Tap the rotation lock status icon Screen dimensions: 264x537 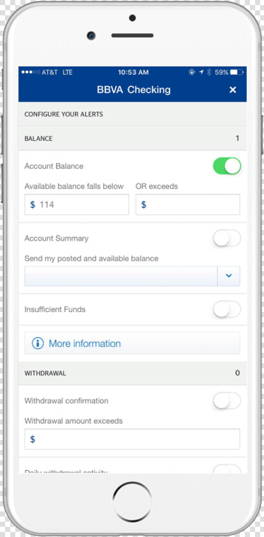[192, 72]
